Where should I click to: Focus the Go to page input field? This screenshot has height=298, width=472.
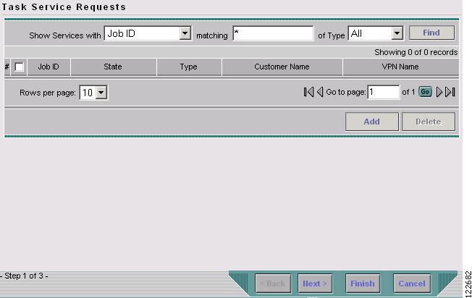(384, 92)
